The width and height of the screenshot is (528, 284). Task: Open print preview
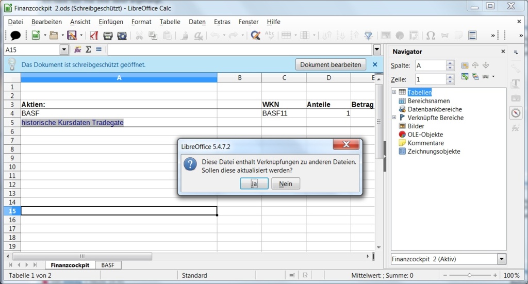point(122,35)
